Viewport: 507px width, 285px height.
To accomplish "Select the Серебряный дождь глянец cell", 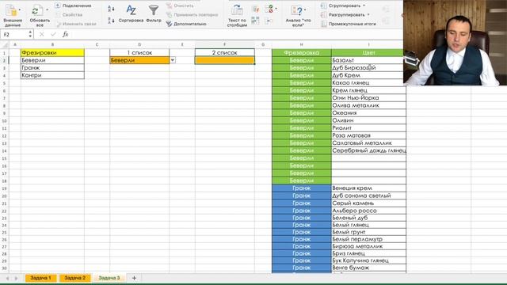I will point(368,150).
